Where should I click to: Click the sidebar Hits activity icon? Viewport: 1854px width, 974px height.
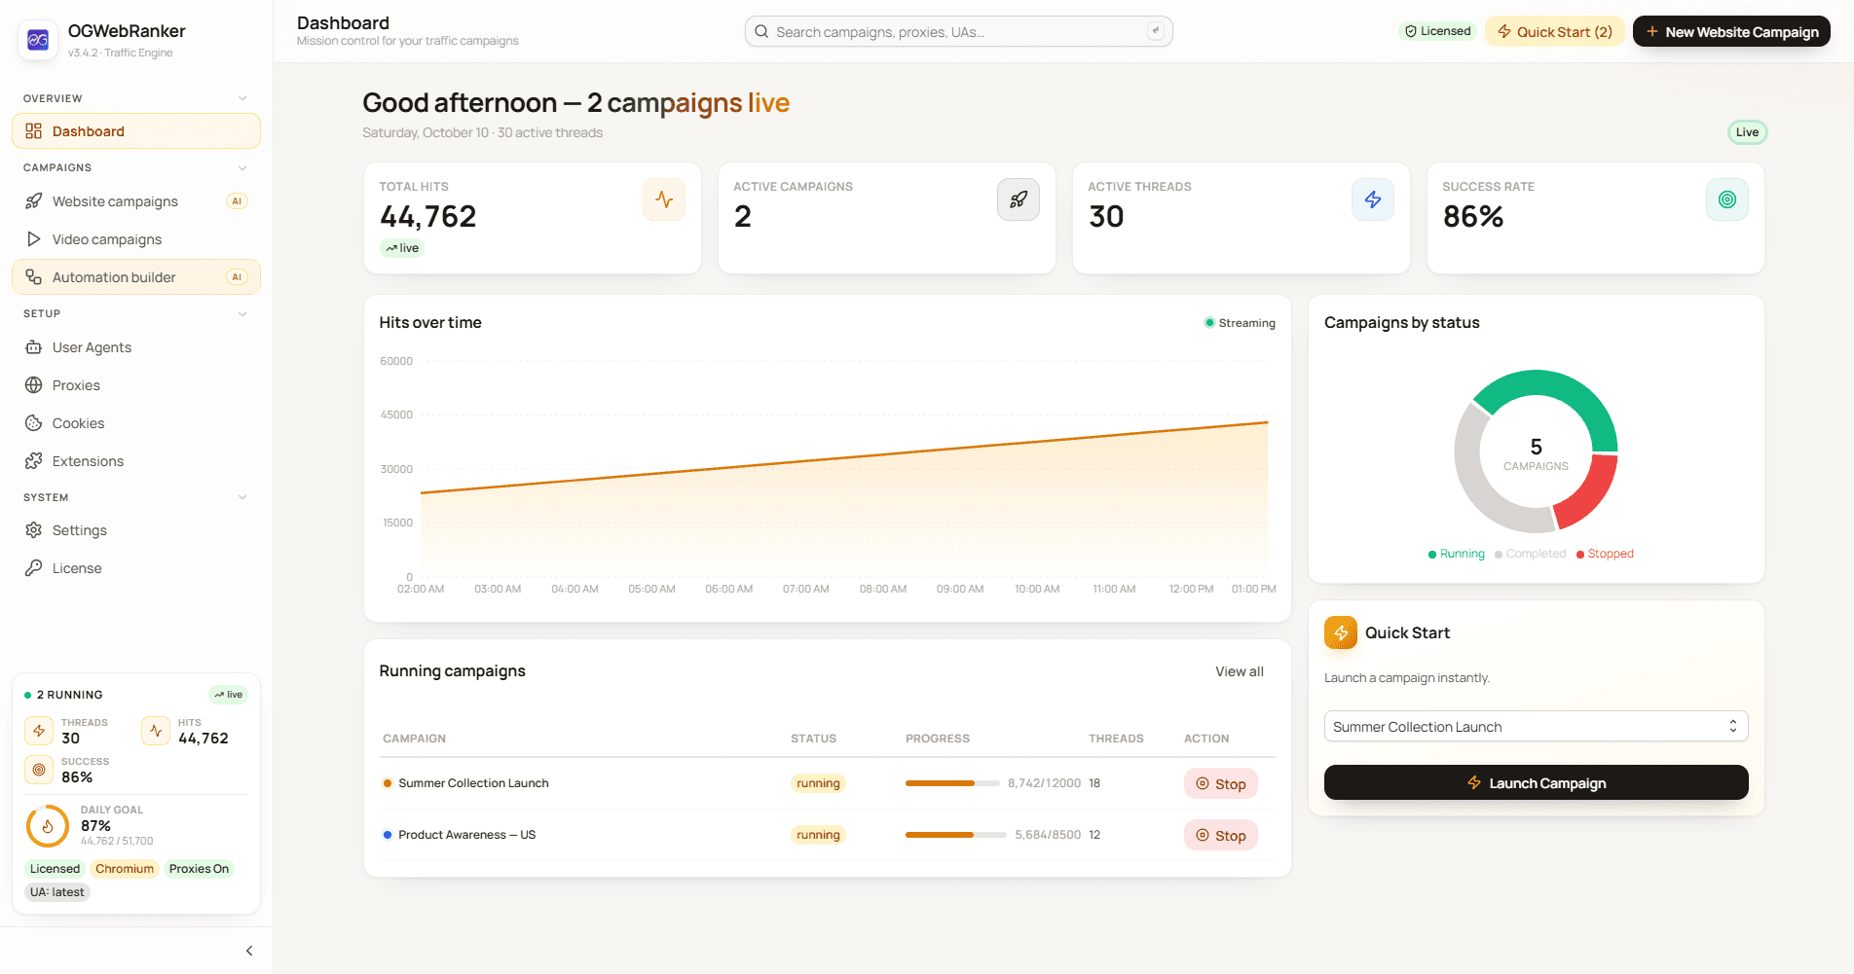pyautogui.click(x=156, y=731)
